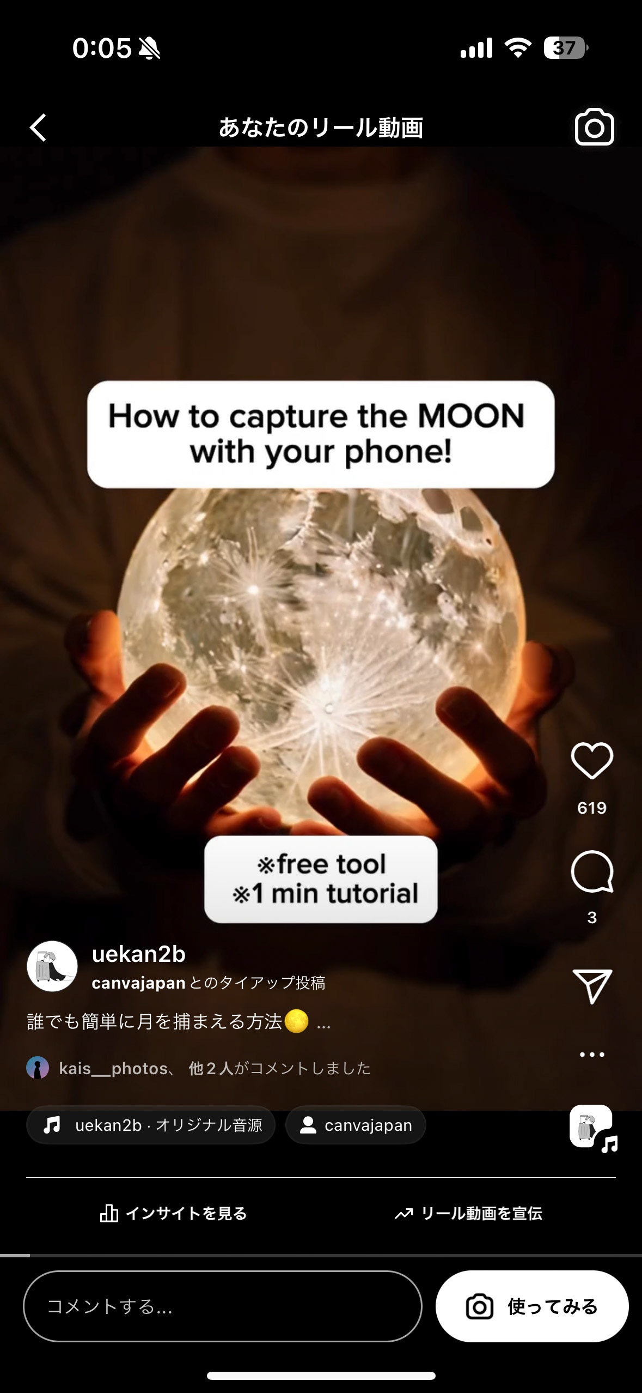Open the canvajapan tagged account chip
Viewport: 642px width, 1393px height.
(x=356, y=1125)
